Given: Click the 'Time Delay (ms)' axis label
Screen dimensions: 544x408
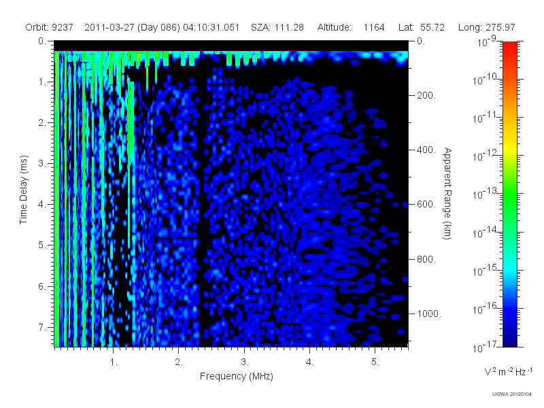Looking at the screenshot, I should pos(23,190).
